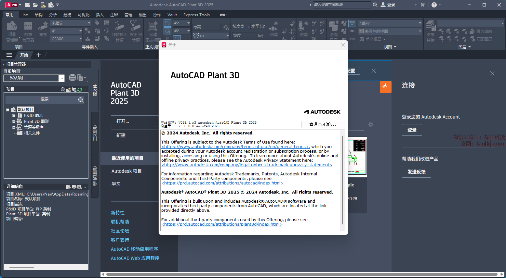Open the plant3d attributions hyperlink
The height and width of the screenshot is (278, 506).
(x=222, y=224)
